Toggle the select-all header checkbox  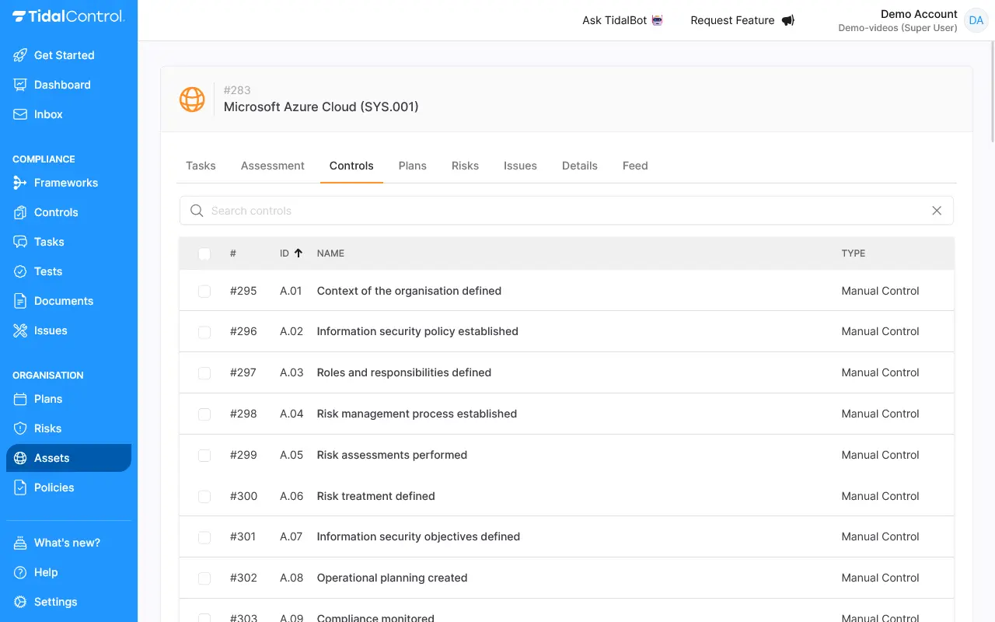pyautogui.click(x=204, y=253)
